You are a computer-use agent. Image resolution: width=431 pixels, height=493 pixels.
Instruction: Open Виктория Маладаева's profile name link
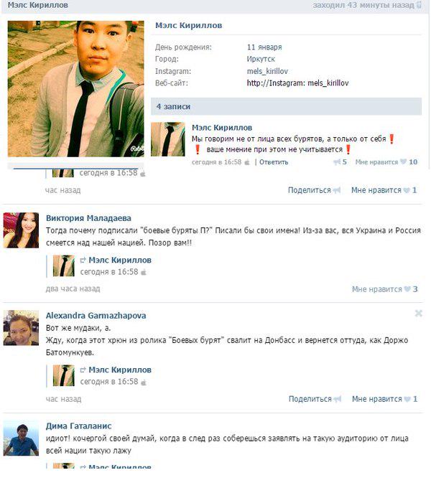pyautogui.click(x=88, y=218)
